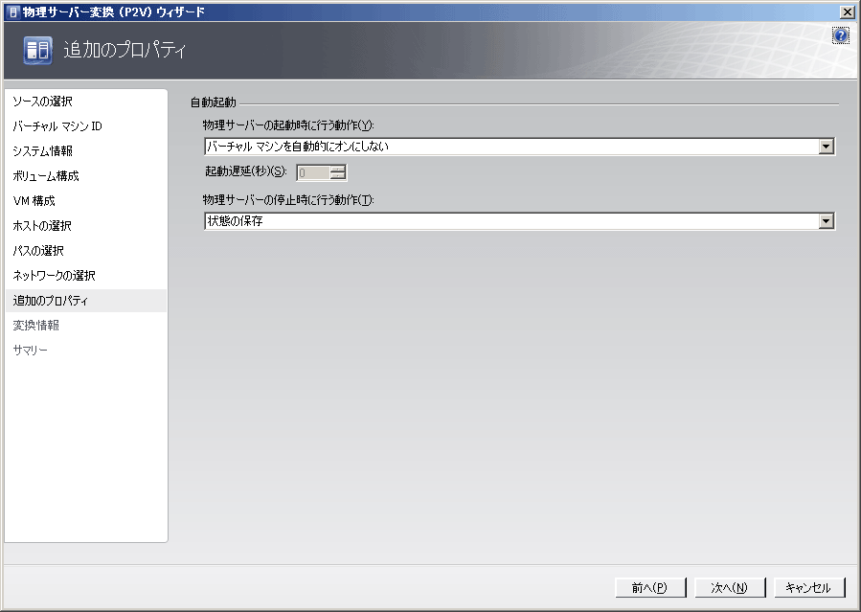Image resolution: width=861 pixels, height=612 pixels.
Task: Expand the physical server startup action dropdown arrow
Action: 826,147
